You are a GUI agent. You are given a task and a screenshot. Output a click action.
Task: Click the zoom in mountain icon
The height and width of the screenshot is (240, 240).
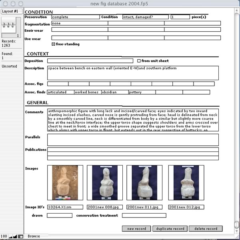pyautogui.click(x=16, y=237)
